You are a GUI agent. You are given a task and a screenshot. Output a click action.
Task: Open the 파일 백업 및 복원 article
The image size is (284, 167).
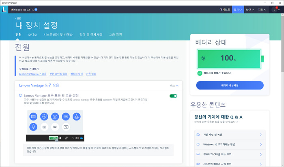point(230,135)
